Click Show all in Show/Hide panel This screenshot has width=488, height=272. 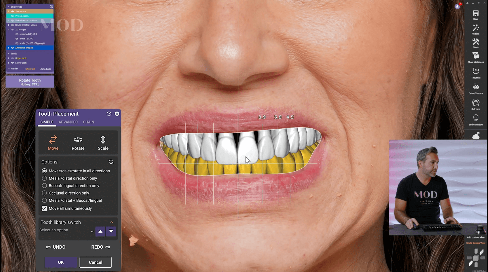coord(30,69)
